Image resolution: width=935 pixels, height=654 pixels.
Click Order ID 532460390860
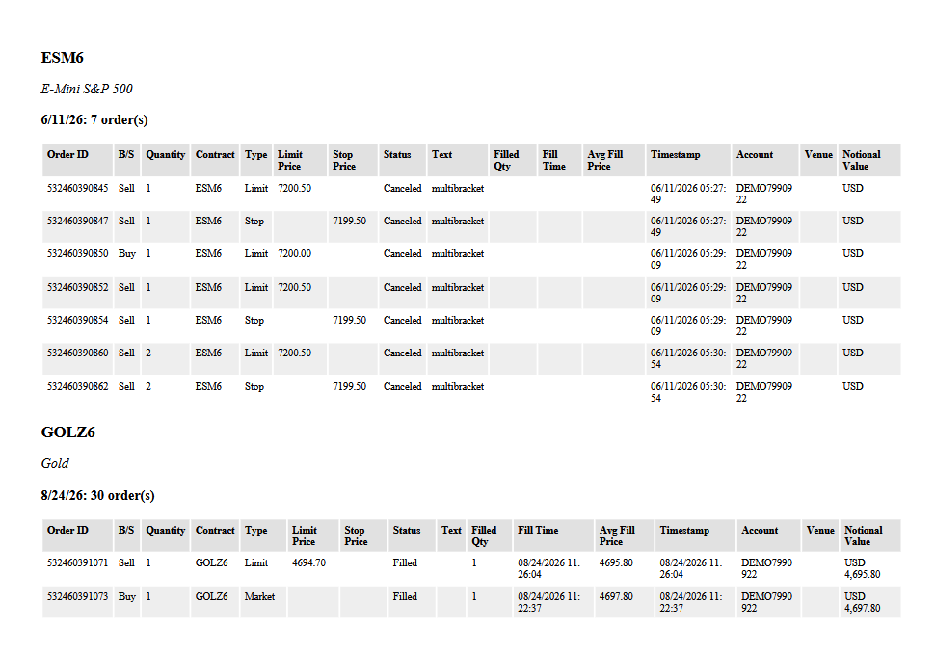[x=77, y=353]
